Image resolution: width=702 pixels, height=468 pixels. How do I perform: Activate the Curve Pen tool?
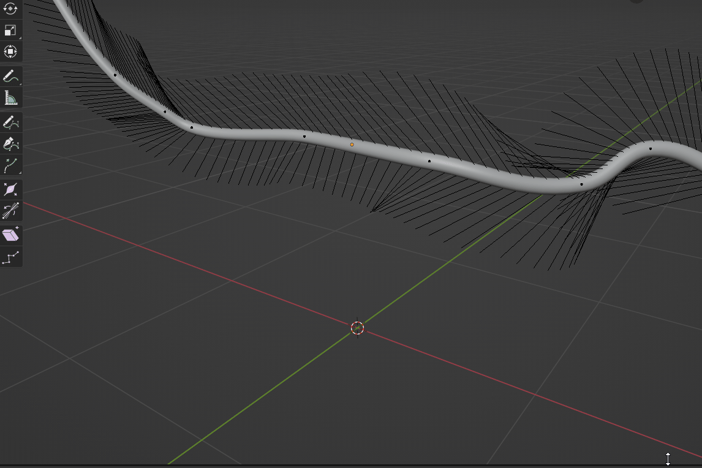pyautogui.click(x=10, y=144)
